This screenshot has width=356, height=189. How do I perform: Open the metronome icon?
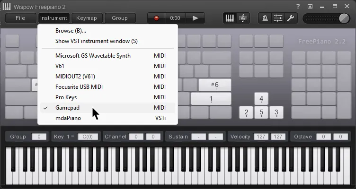point(265,18)
